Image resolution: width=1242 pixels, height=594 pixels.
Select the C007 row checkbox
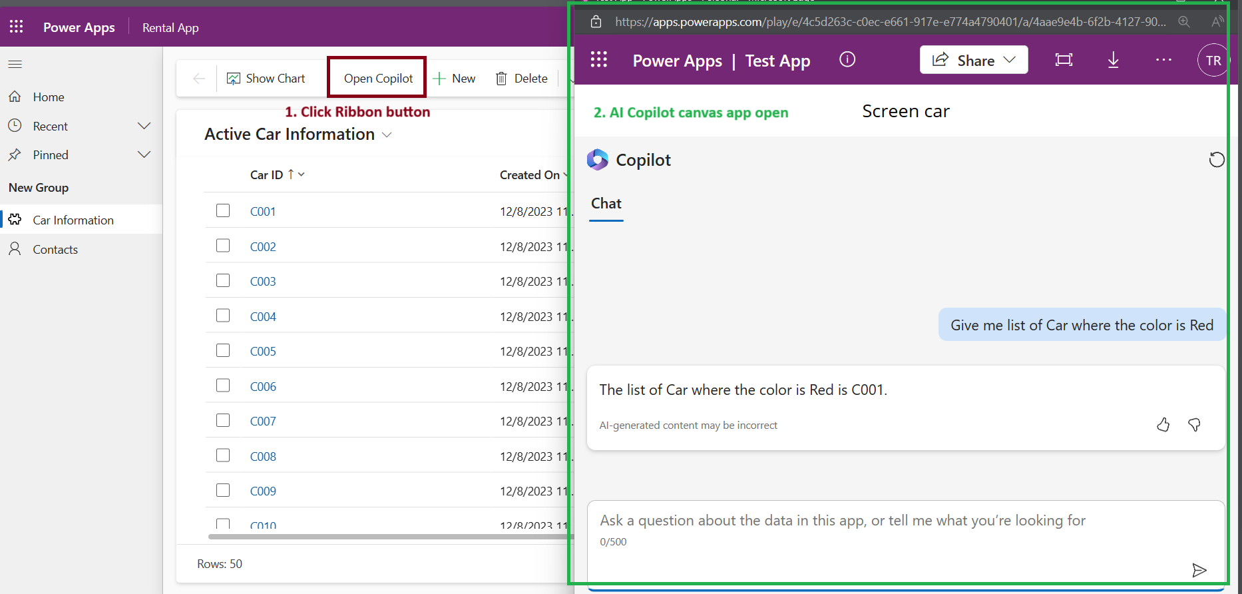tap(223, 420)
